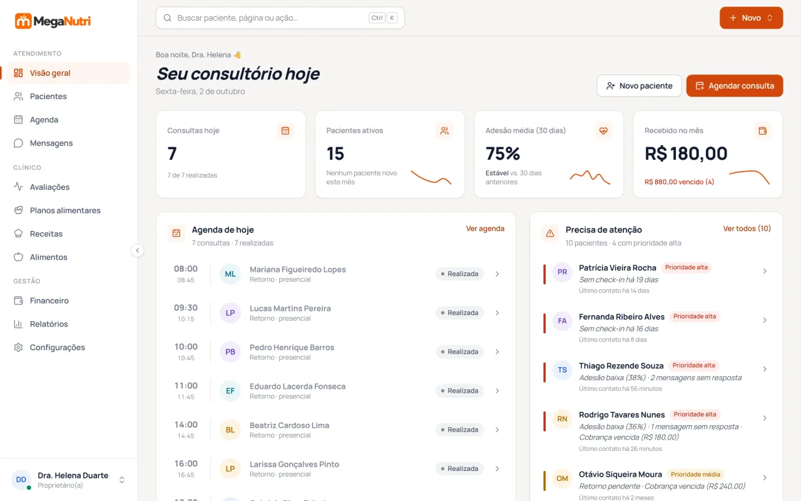Click the Visão geral grid icon
The image size is (801, 501).
pos(18,73)
